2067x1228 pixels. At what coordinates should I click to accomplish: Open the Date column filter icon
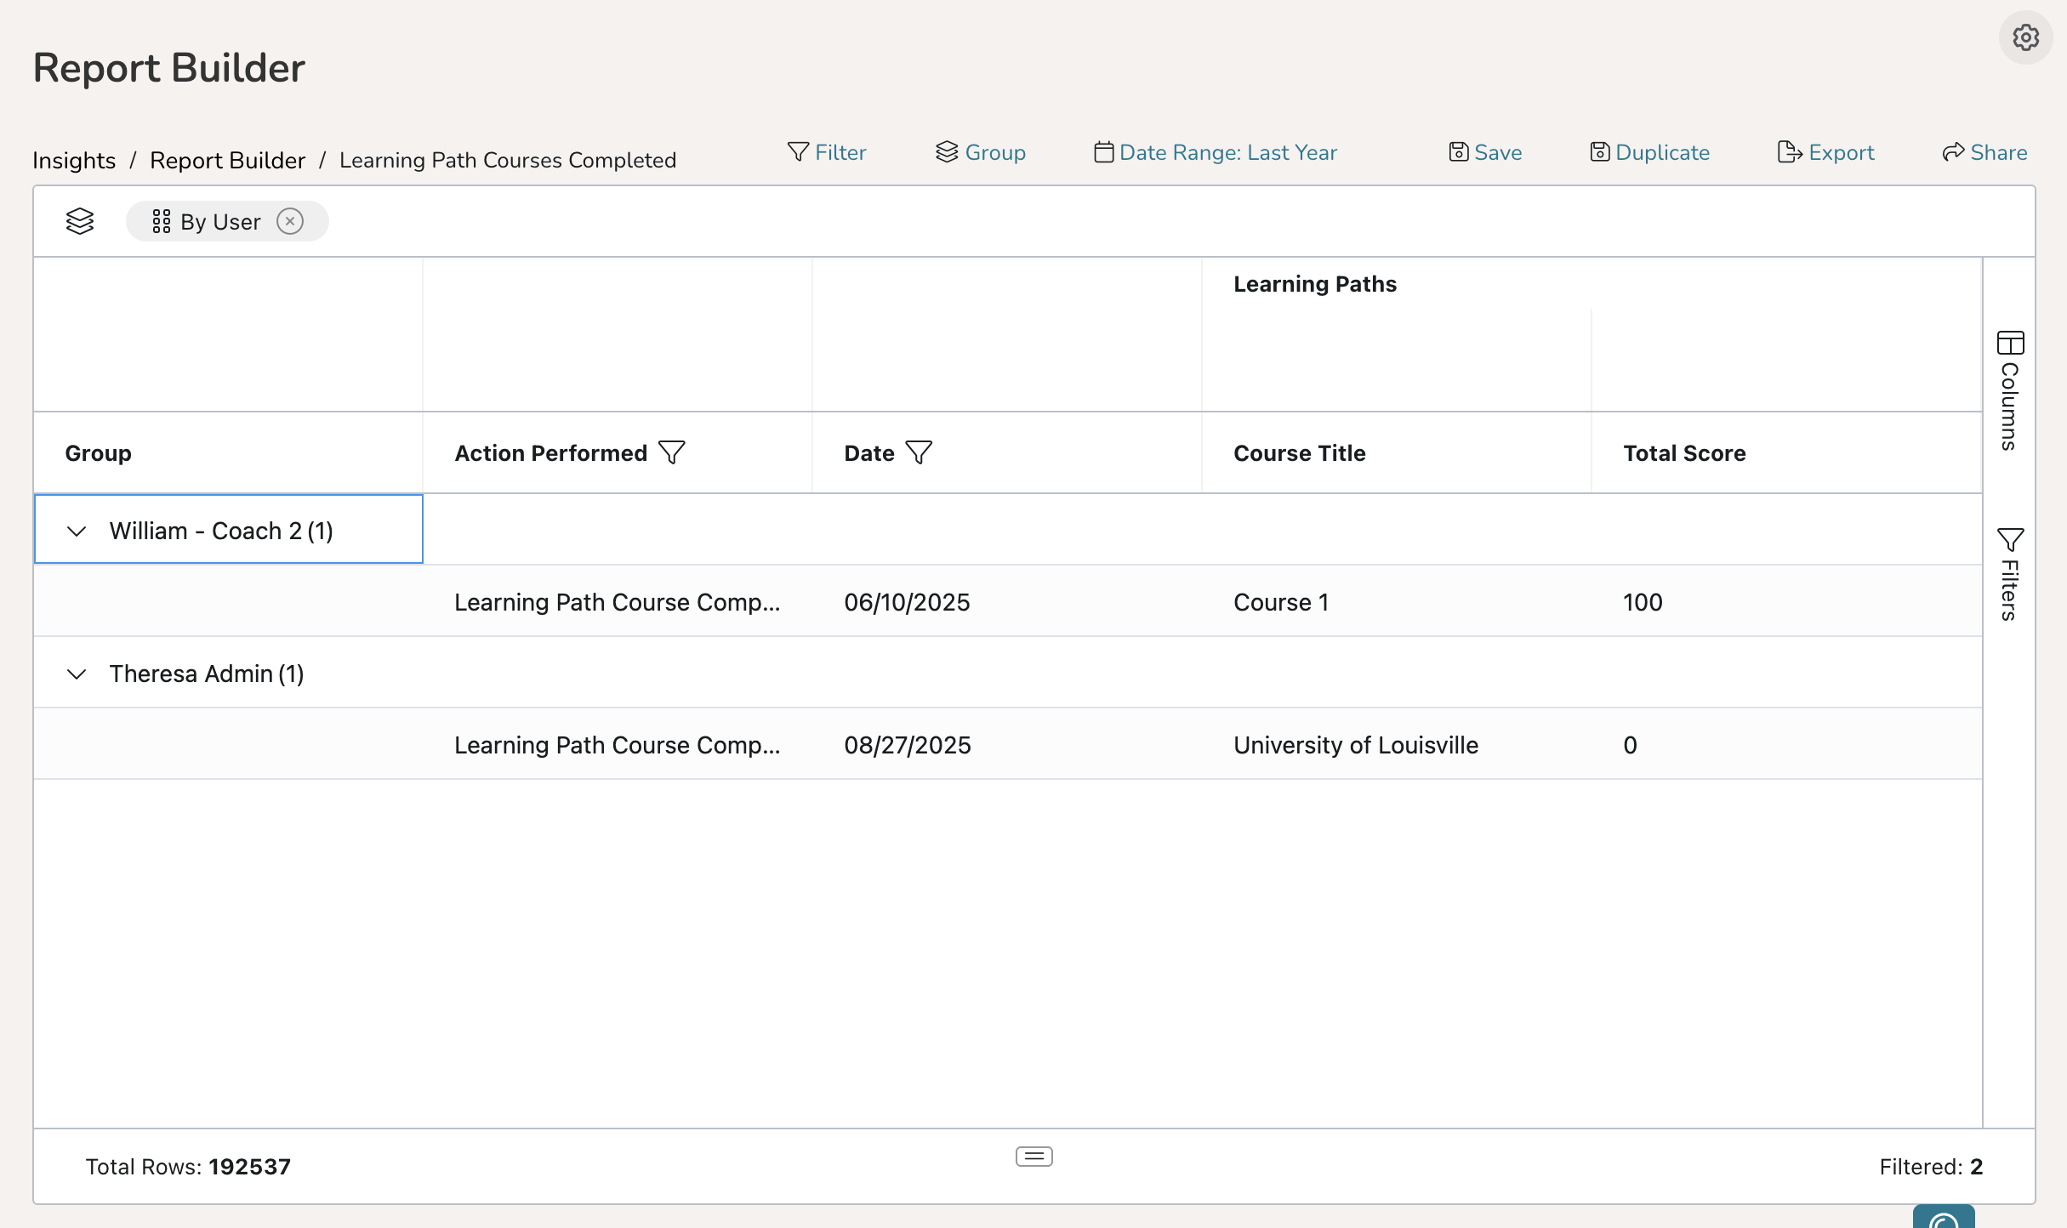tap(919, 452)
